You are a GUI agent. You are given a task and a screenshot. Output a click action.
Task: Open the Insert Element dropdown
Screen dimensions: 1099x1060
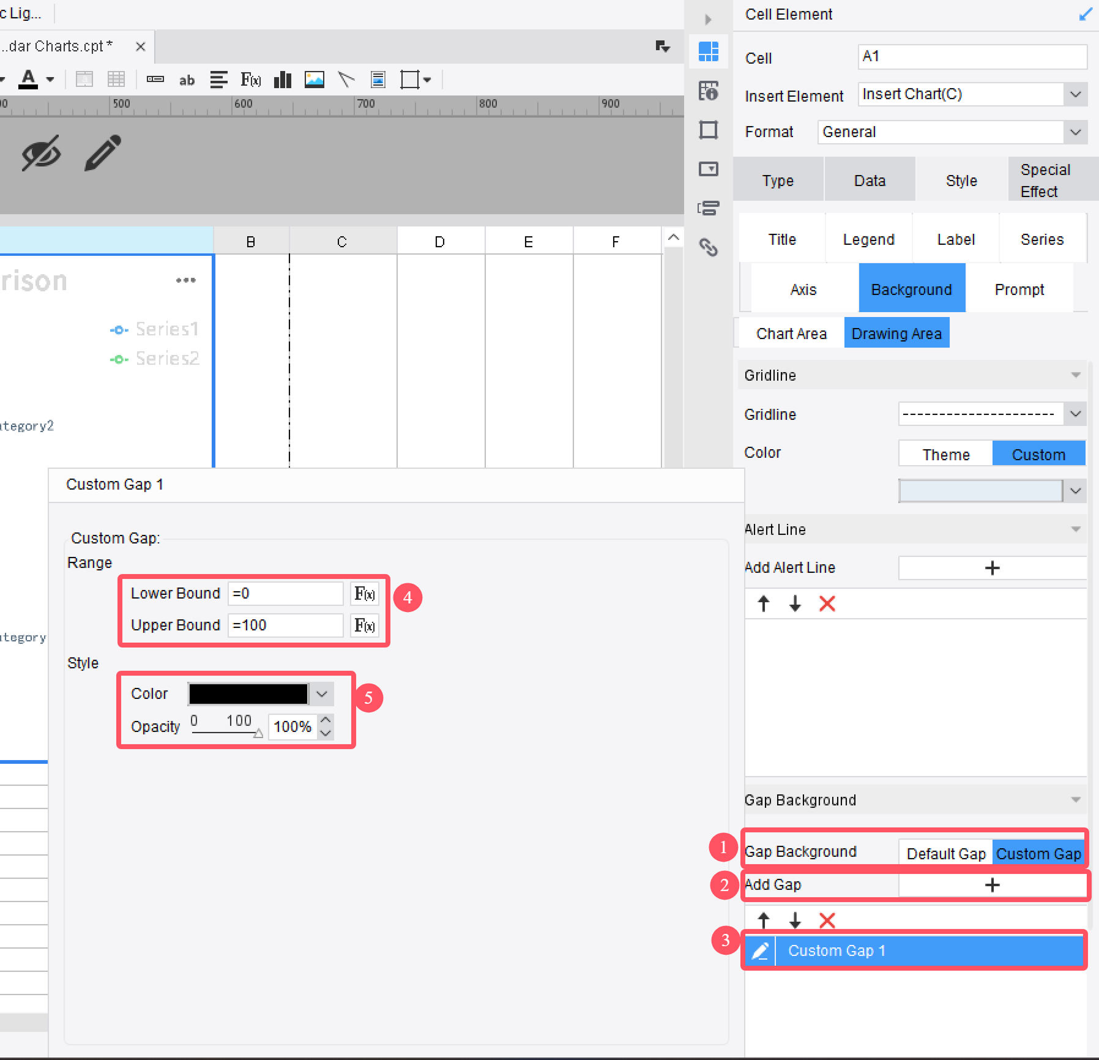pos(1076,94)
